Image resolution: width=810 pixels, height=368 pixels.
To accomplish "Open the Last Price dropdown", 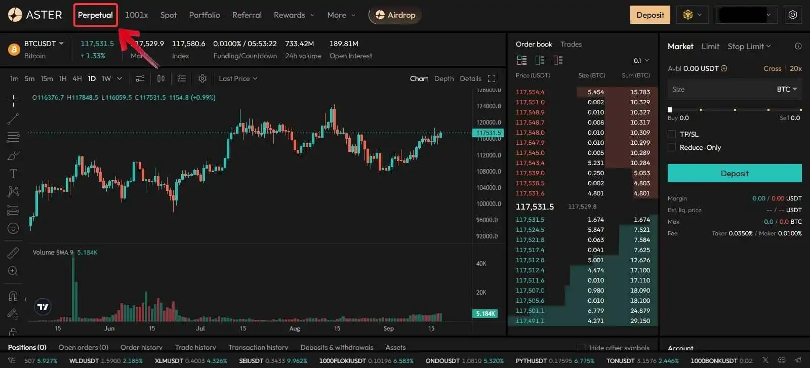I will click(x=238, y=78).
